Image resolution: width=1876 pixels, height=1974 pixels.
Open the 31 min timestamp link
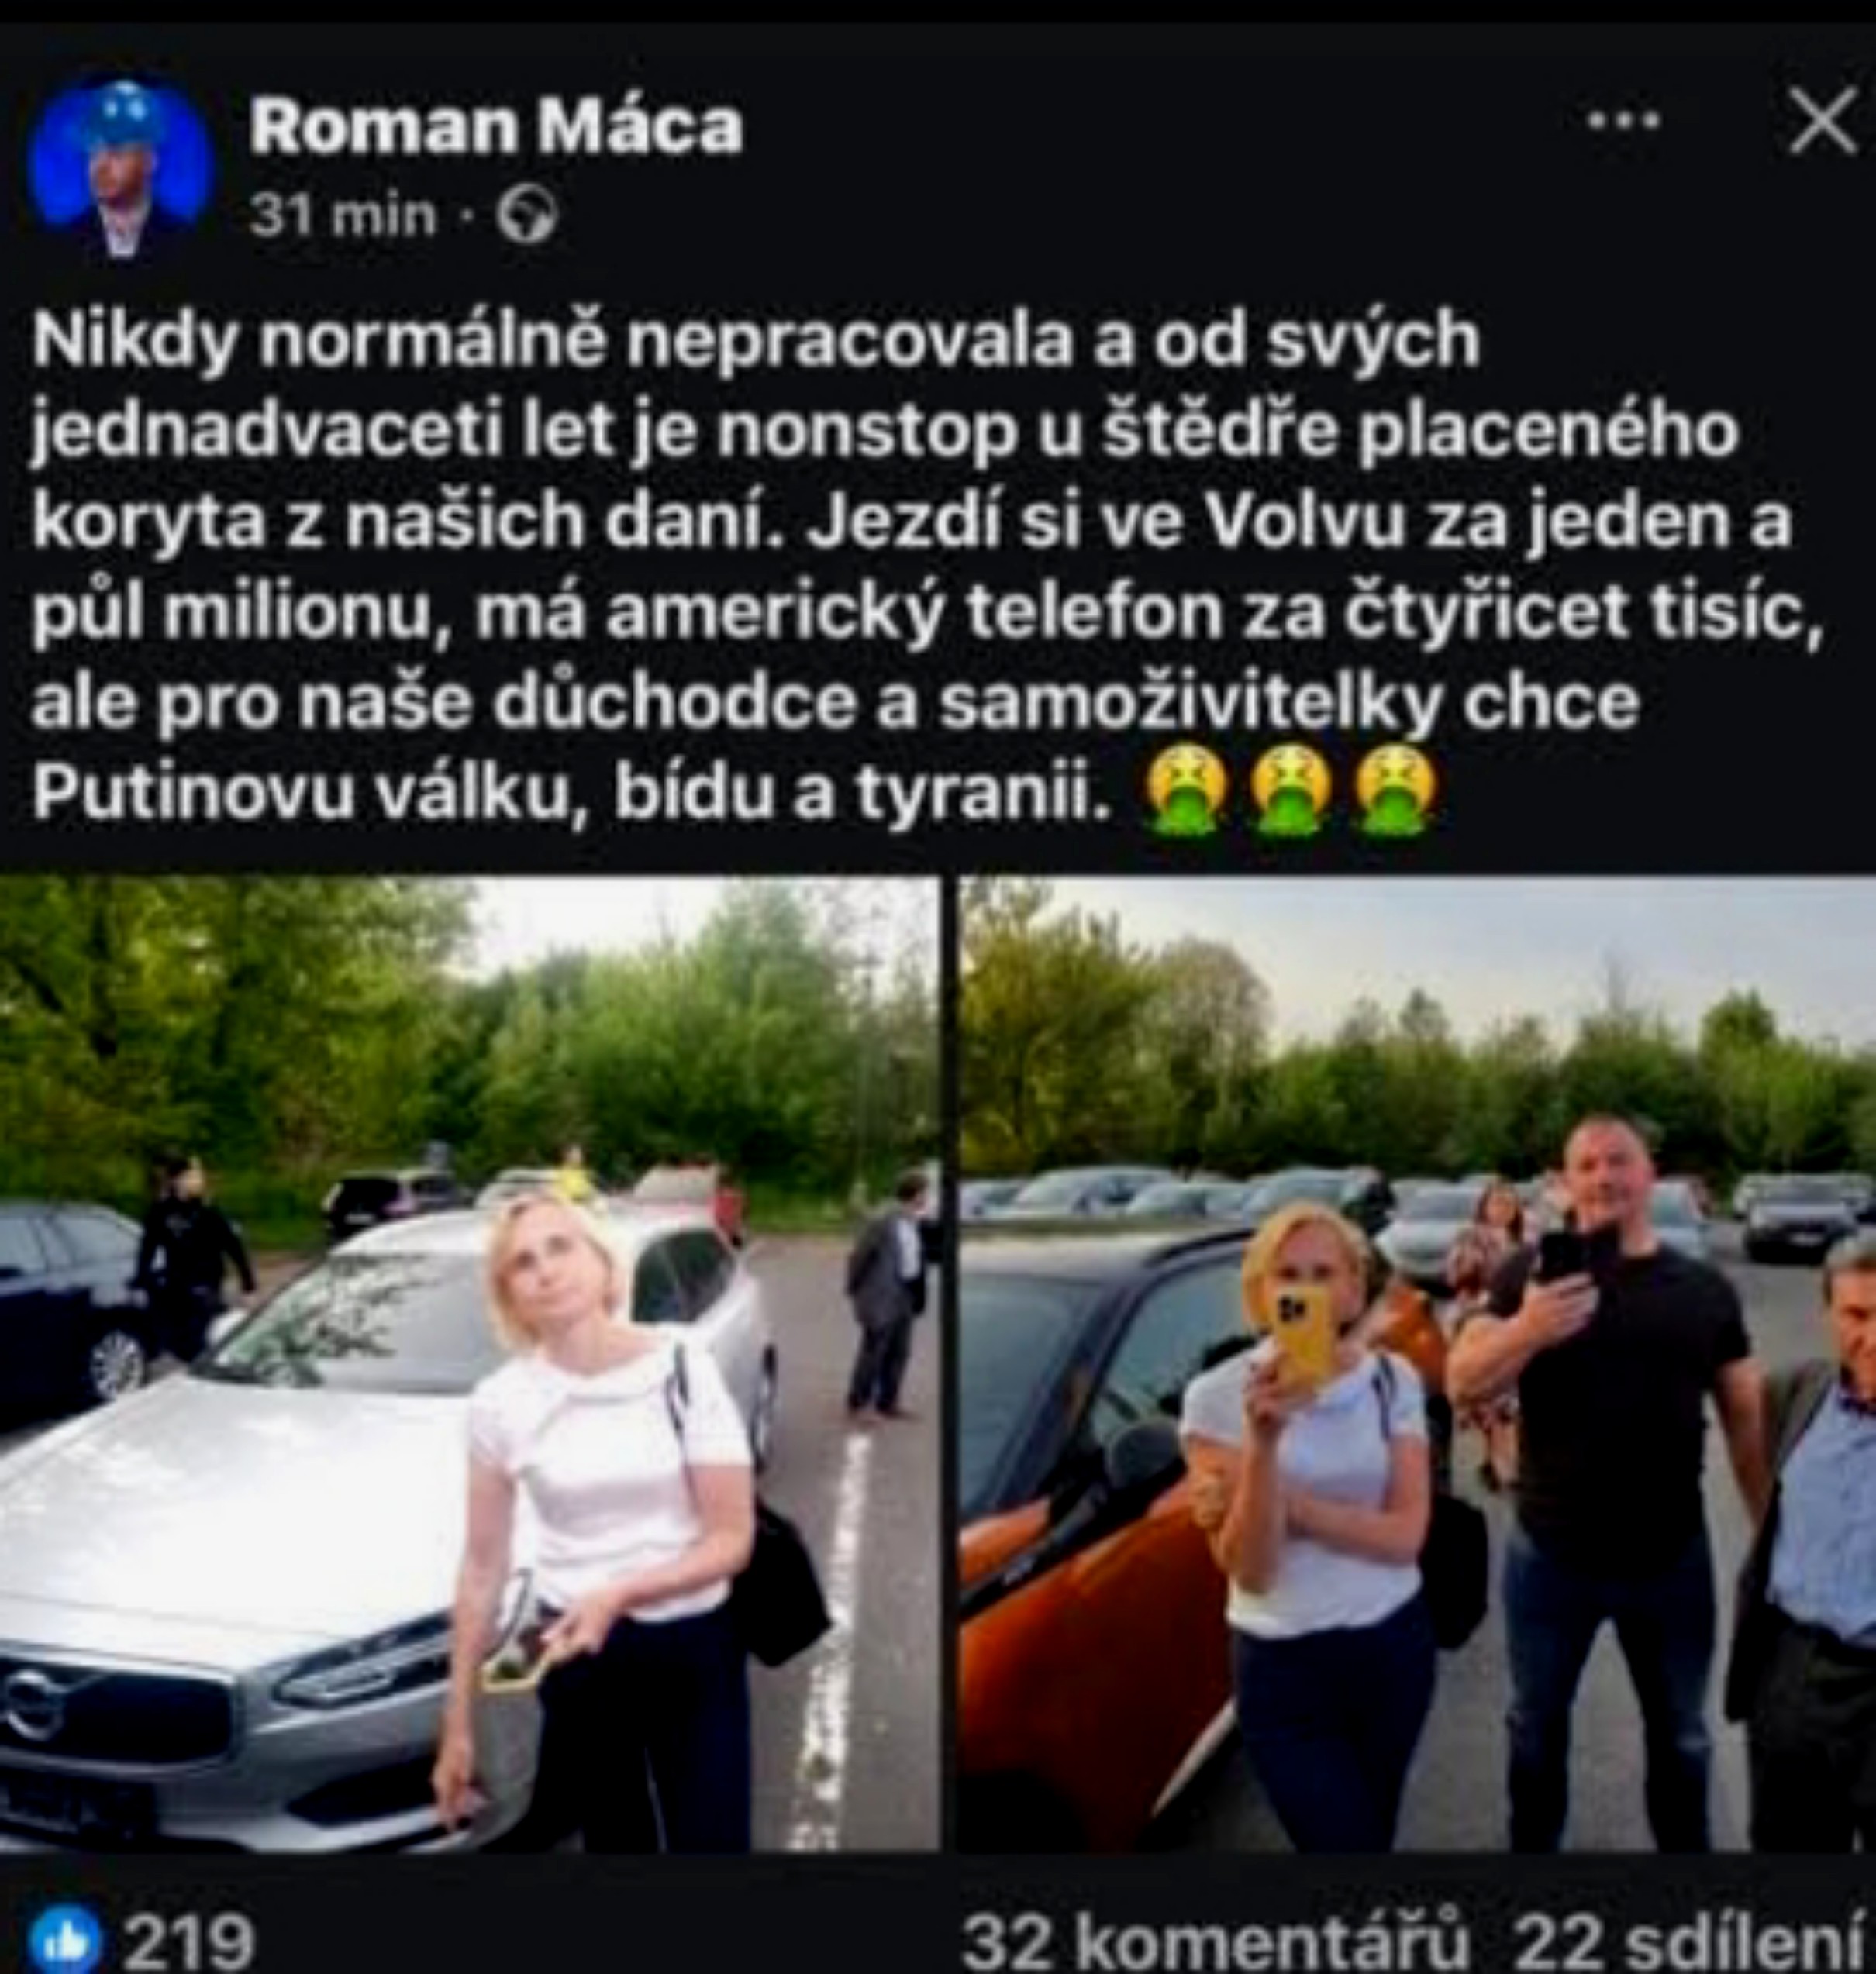[x=343, y=215]
